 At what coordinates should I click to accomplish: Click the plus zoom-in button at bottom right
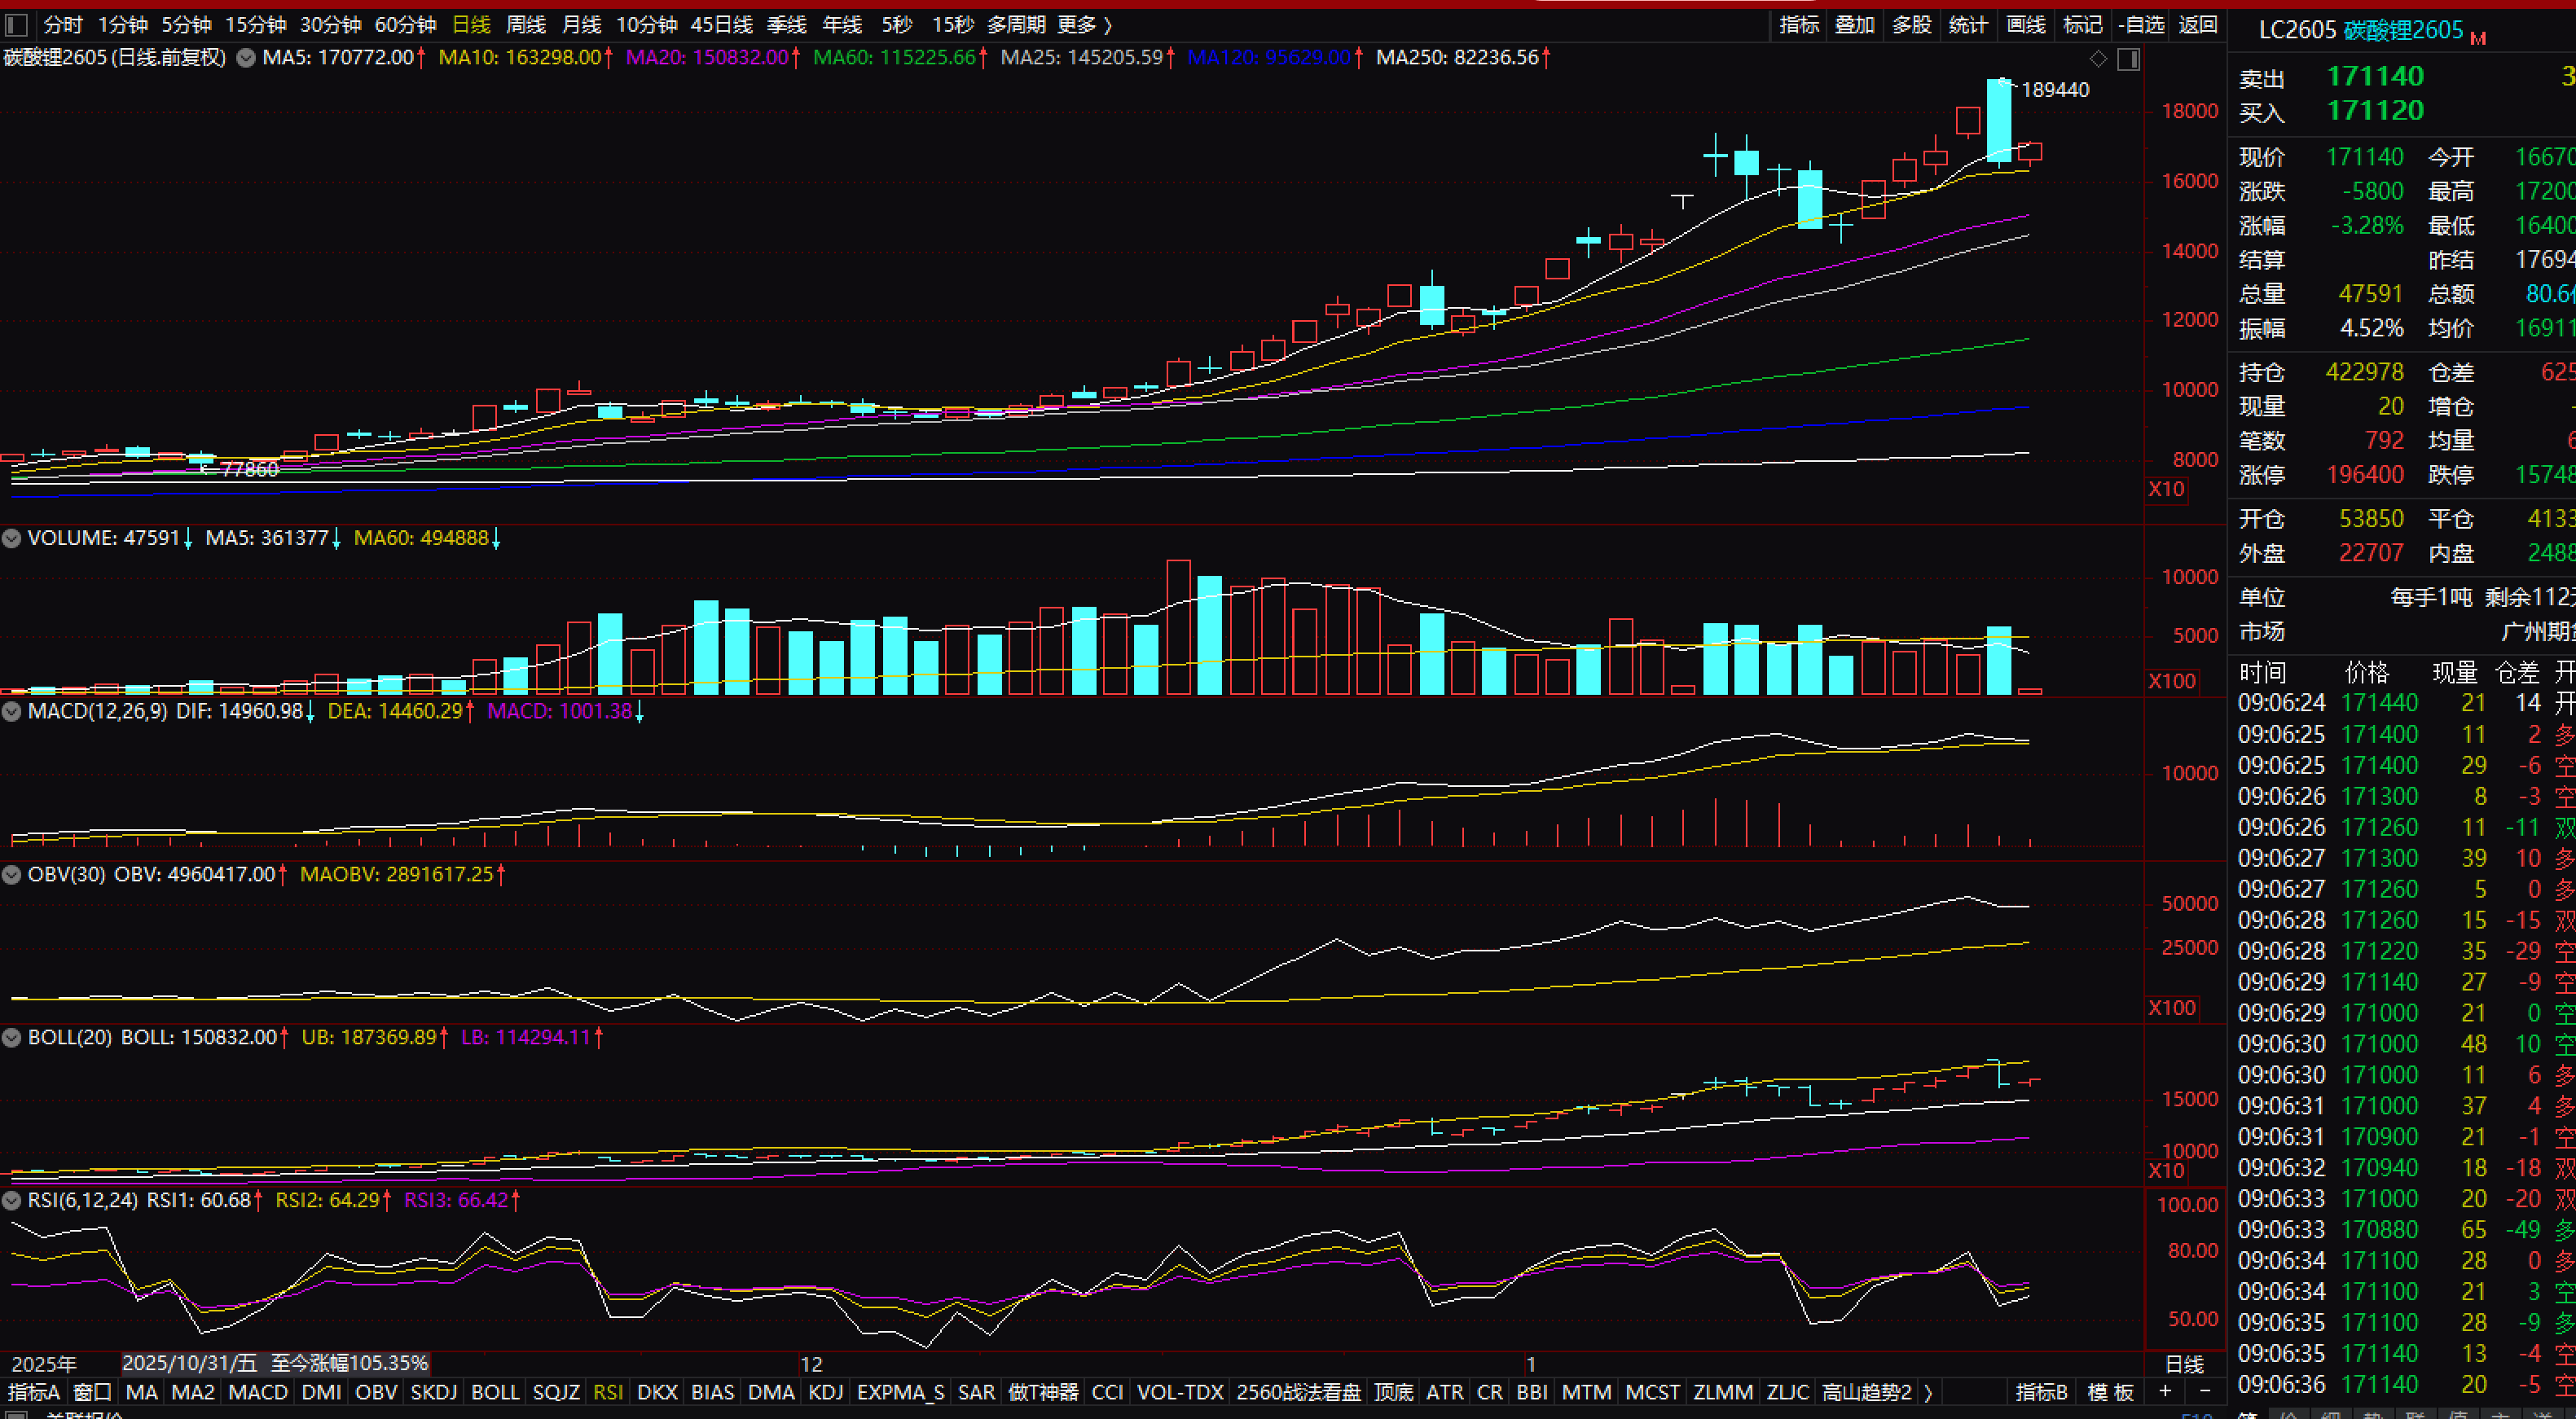click(x=2165, y=1391)
